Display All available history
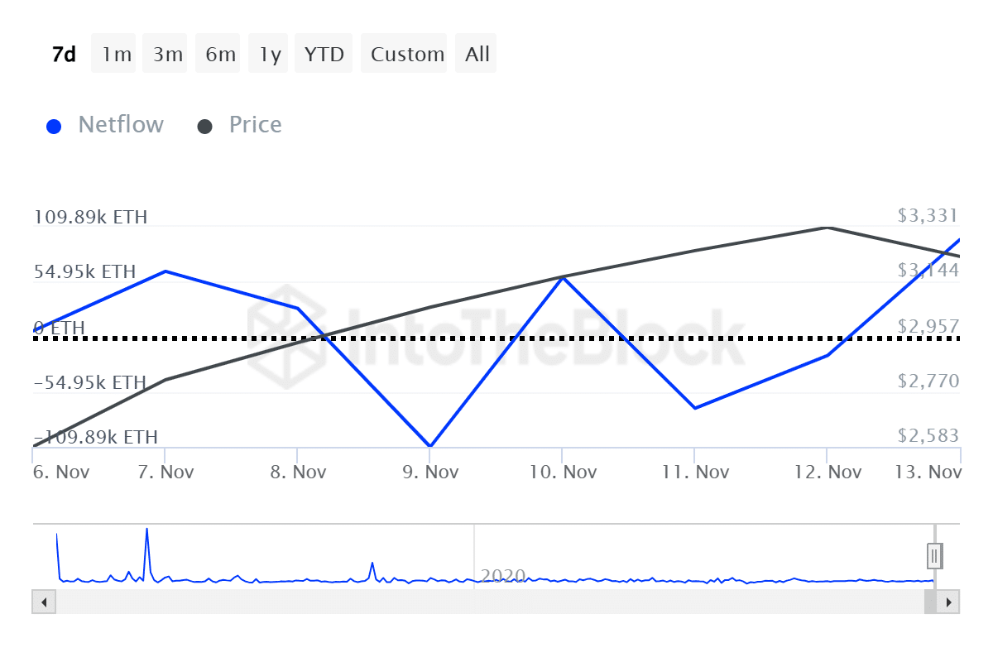Viewport: 993px width, 662px height. tap(476, 53)
